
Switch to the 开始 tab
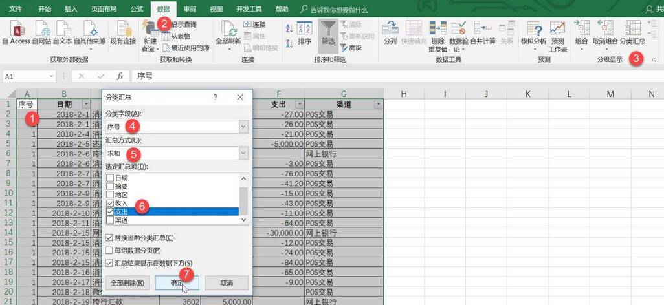(x=45, y=9)
